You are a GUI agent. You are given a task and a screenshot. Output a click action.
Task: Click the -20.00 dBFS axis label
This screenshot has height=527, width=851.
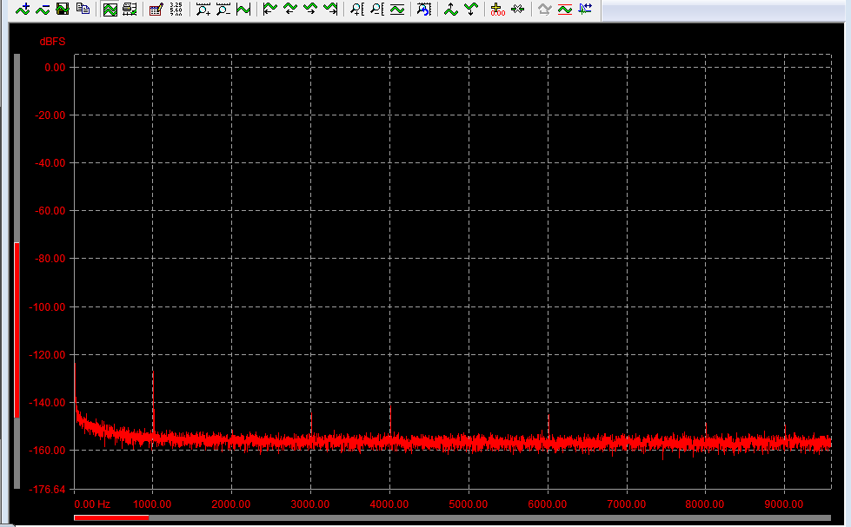(x=50, y=115)
